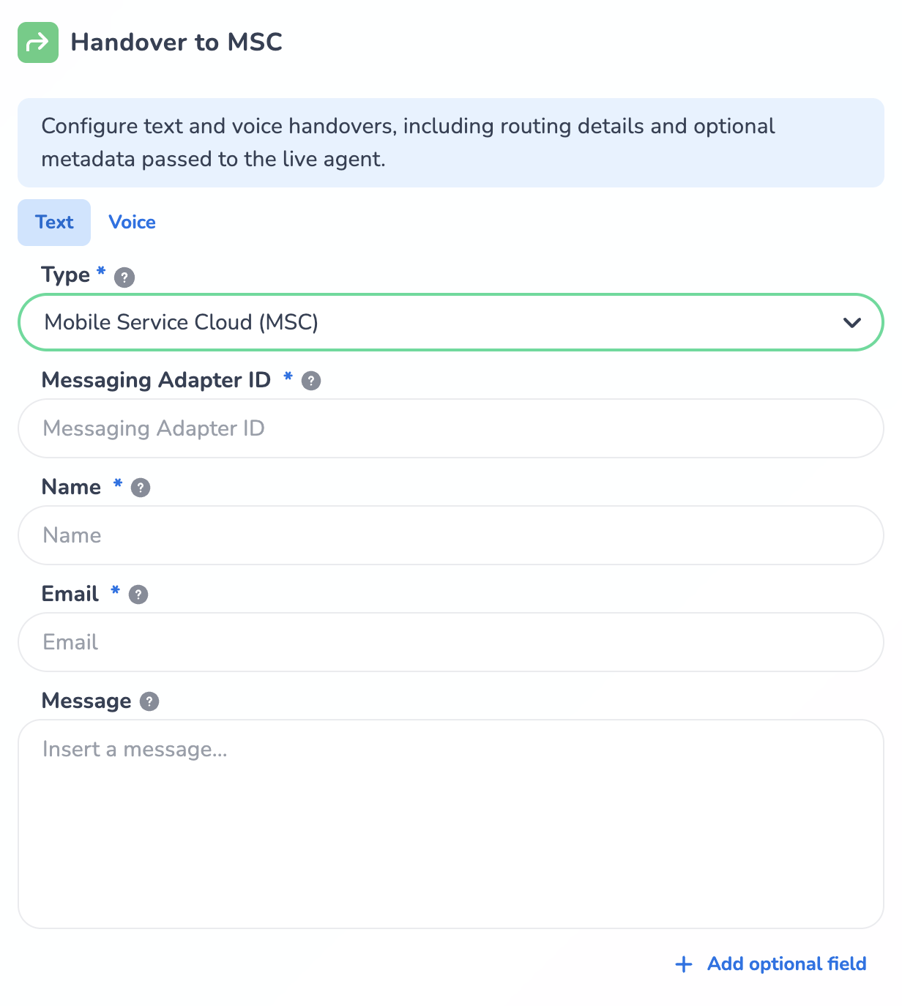
Task: Expand the Type dropdown chevron arrow
Action: tap(851, 323)
